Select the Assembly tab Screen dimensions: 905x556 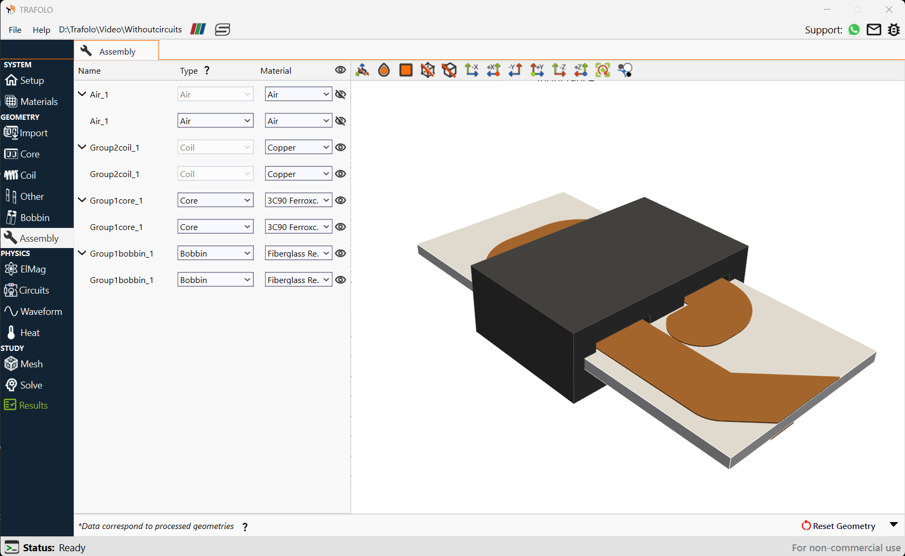click(117, 51)
